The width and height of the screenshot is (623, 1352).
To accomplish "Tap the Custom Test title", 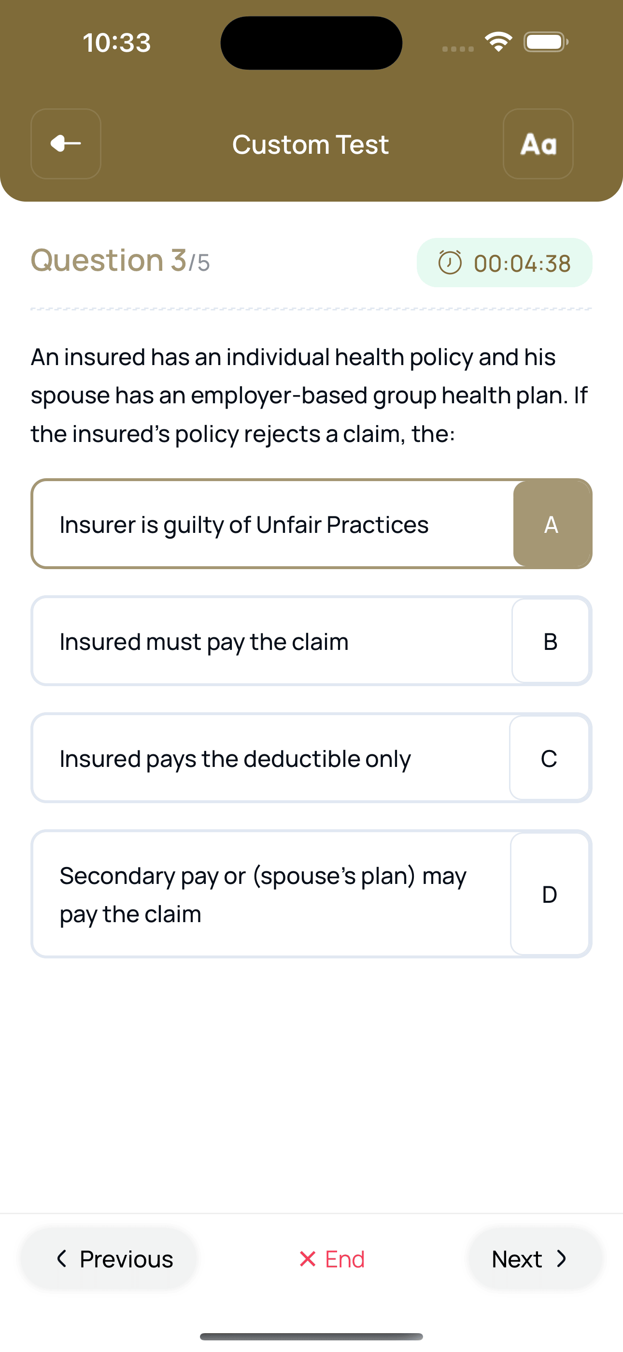I will click(311, 144).
